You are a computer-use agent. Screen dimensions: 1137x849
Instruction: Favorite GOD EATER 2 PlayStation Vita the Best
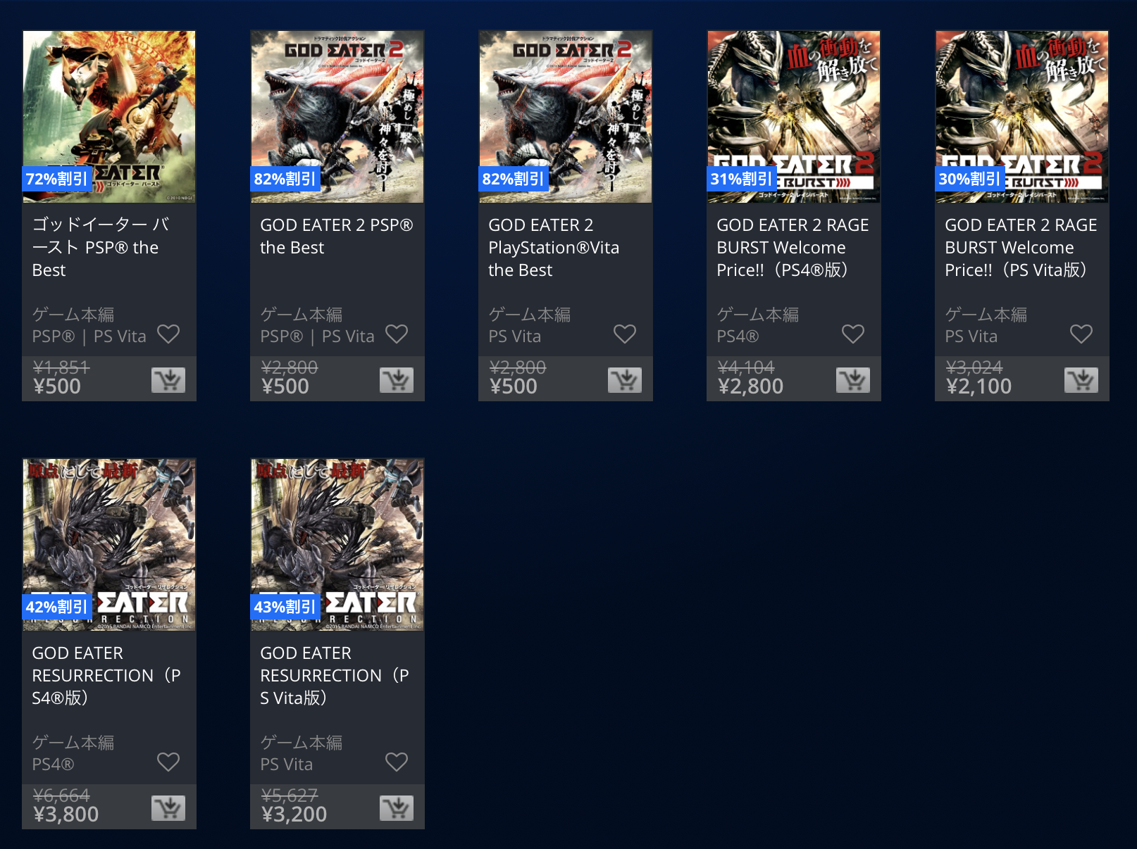point(625,334)
